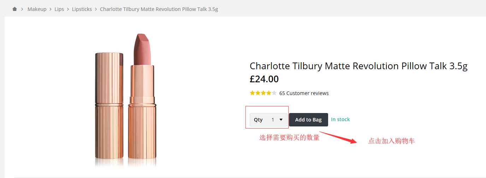This screenshot has height=178, width=486.
Task: Click the Pillow Talk breadcrumb item
Action: click(x=159, y=9)
